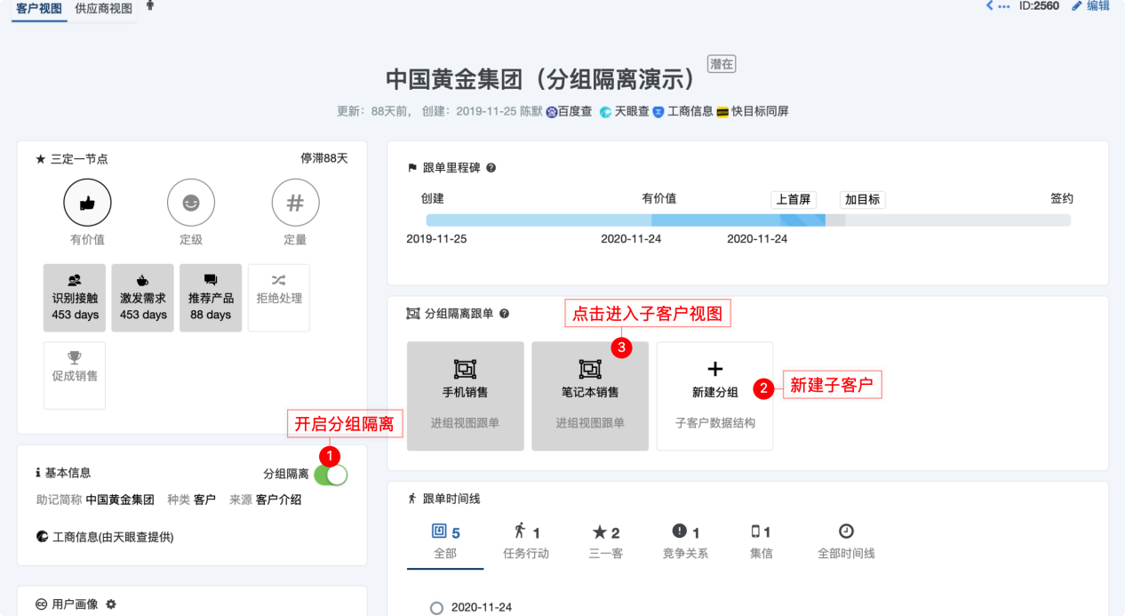Open the 编辑 pencil link

[1091, 6]
